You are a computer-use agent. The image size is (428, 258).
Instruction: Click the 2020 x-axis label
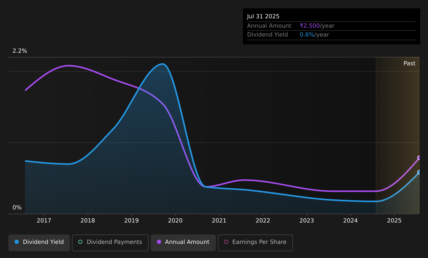(175, 221)
